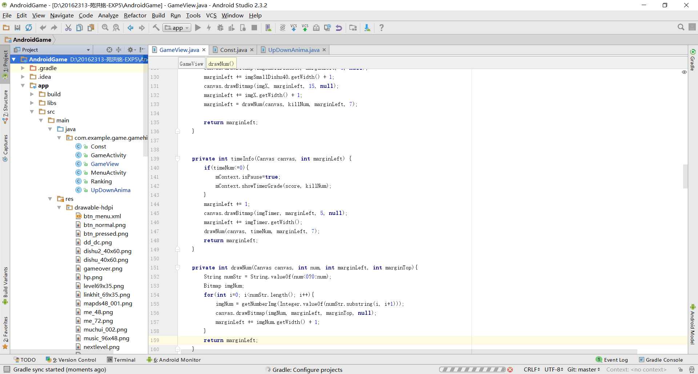Screen dimensions: 698x374
Task: Toggle tool window bars in the status bar corner
Action: [x=7, y=369]
